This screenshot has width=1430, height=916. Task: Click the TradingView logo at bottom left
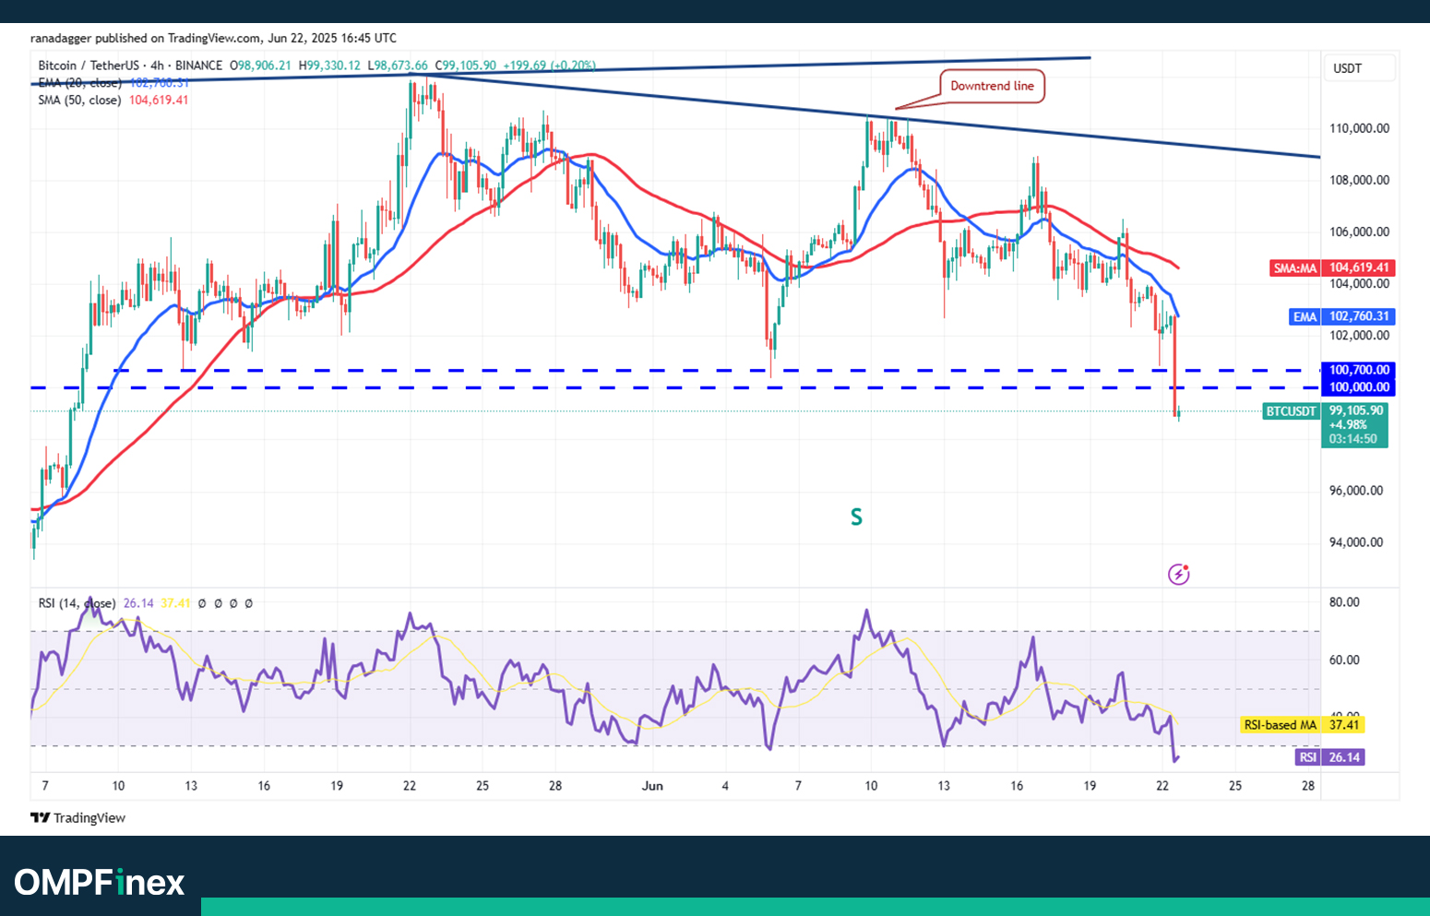coord(77,817)
